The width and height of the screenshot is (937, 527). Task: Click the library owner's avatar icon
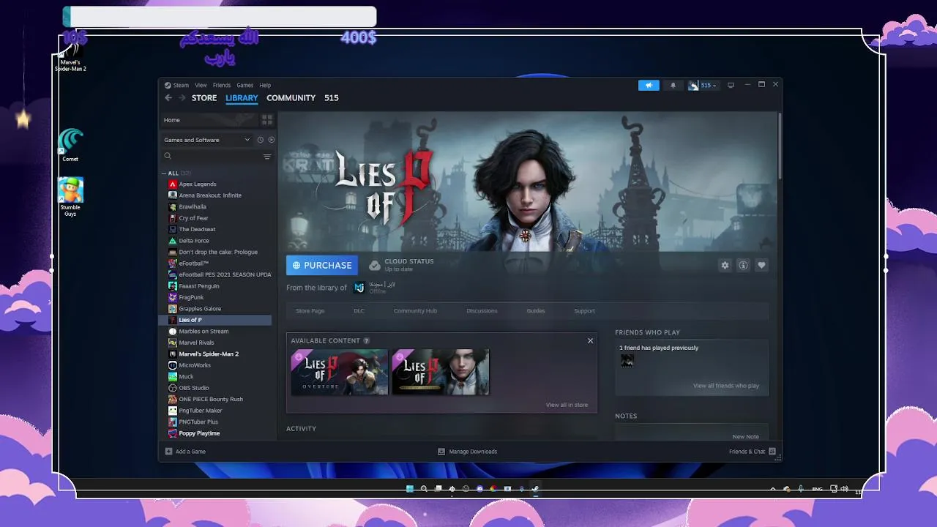[359, 288]
